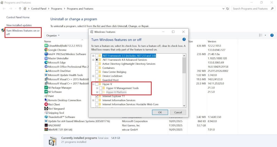Click the Riot Client icon
The width and height of the screenshot is (277, 147).
click(46, 104)
